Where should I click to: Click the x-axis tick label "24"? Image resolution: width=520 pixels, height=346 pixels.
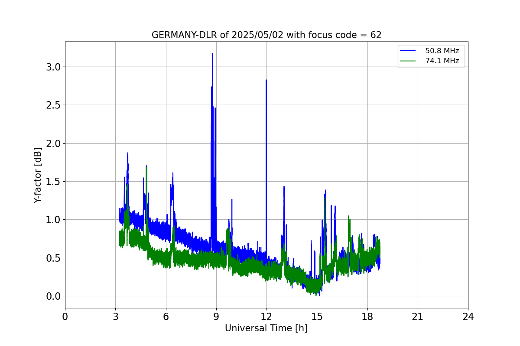pos(468,317)
